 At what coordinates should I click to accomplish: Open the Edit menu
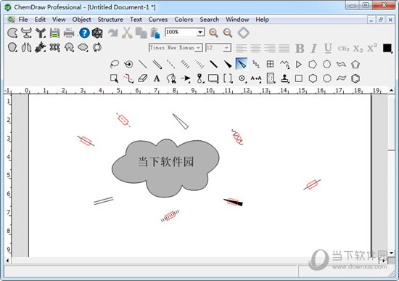pos(40,20)
